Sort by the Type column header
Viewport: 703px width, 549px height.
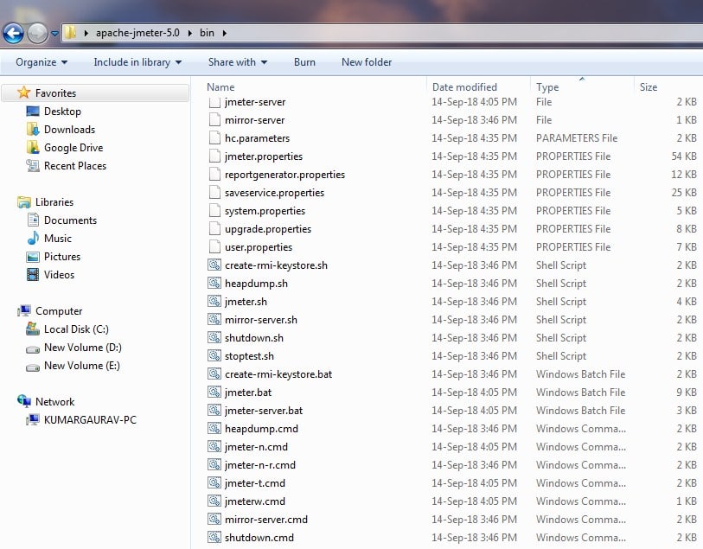click(547, 87)
